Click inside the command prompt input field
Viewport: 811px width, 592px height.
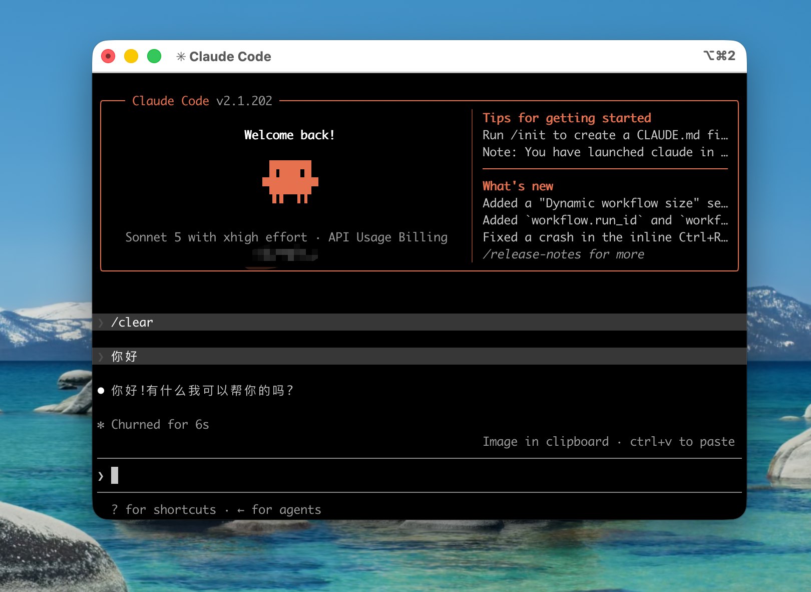(x=420, y=475)
